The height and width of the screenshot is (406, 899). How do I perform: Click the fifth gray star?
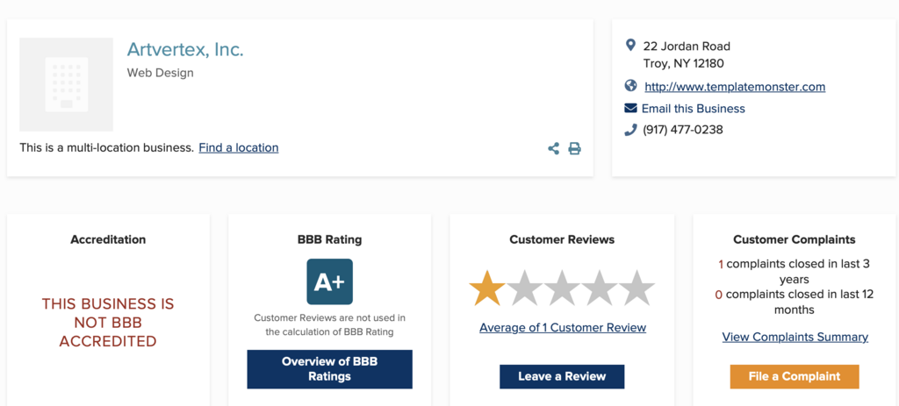pos(636,288)
